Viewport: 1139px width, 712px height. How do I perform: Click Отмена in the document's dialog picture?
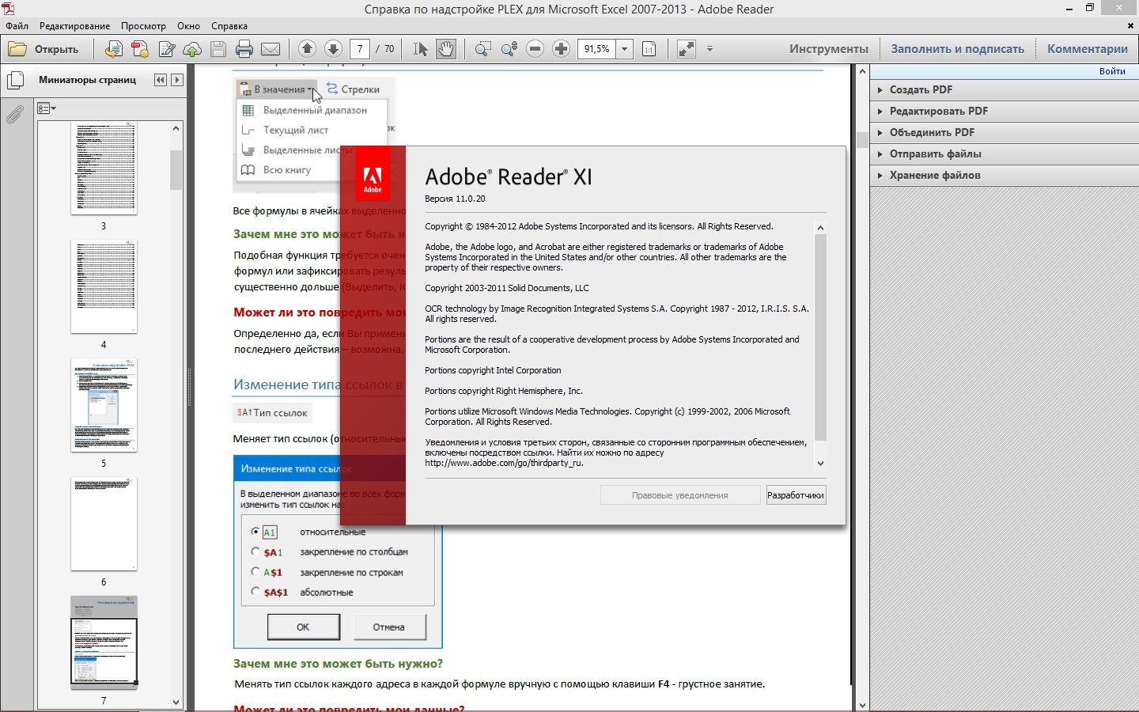click(388, 627)
